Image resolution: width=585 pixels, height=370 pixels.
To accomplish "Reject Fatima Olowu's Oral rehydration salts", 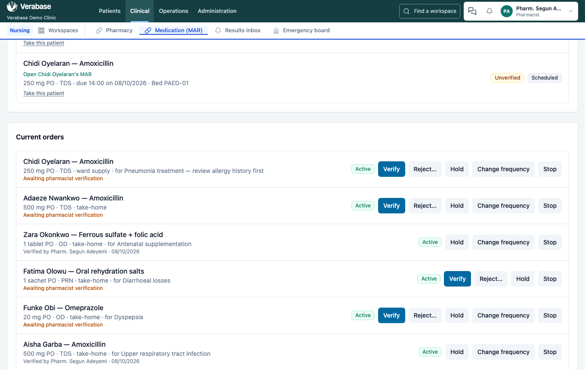I will pyautogui.click(x=491, y=279).
